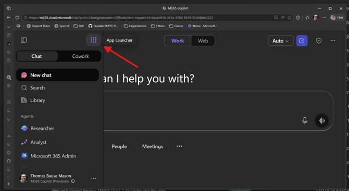Open the Specref bookmark
This screenshot has width=349, height=191.
pos(61,26)
